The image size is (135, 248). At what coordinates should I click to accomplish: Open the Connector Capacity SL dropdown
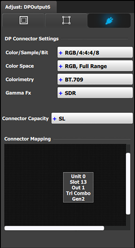[x=92, y=118]
